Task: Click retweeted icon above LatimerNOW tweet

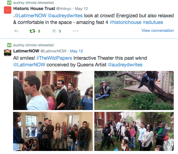Action: tap(9, 45)
